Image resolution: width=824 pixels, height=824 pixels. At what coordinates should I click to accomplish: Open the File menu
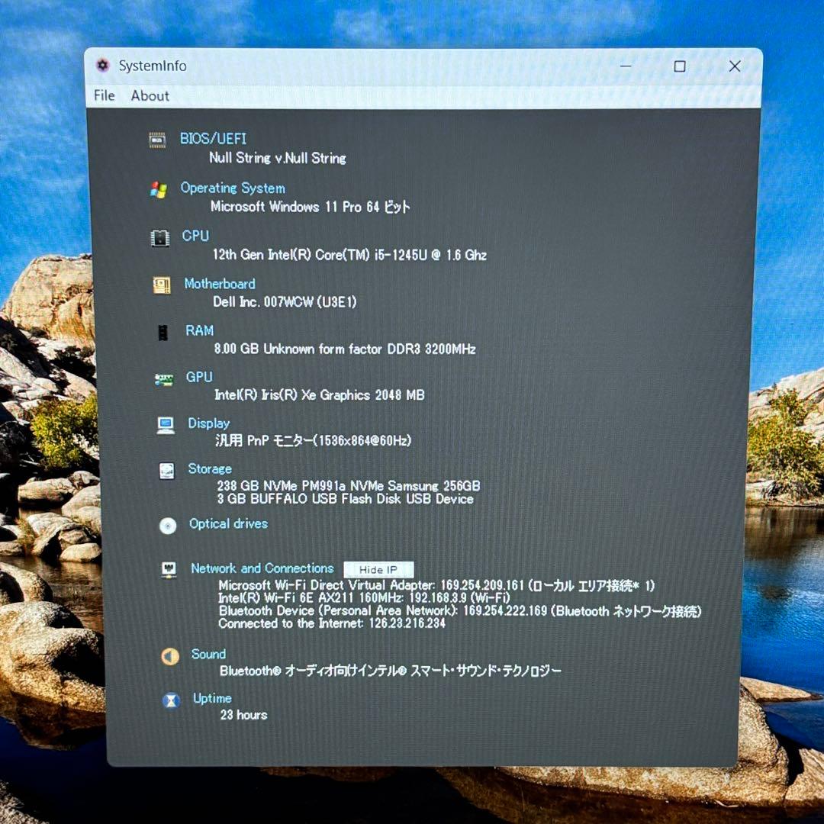[105, 95]
